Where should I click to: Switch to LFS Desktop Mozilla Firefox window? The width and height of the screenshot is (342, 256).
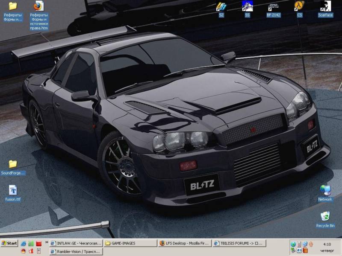pos(185,243)
